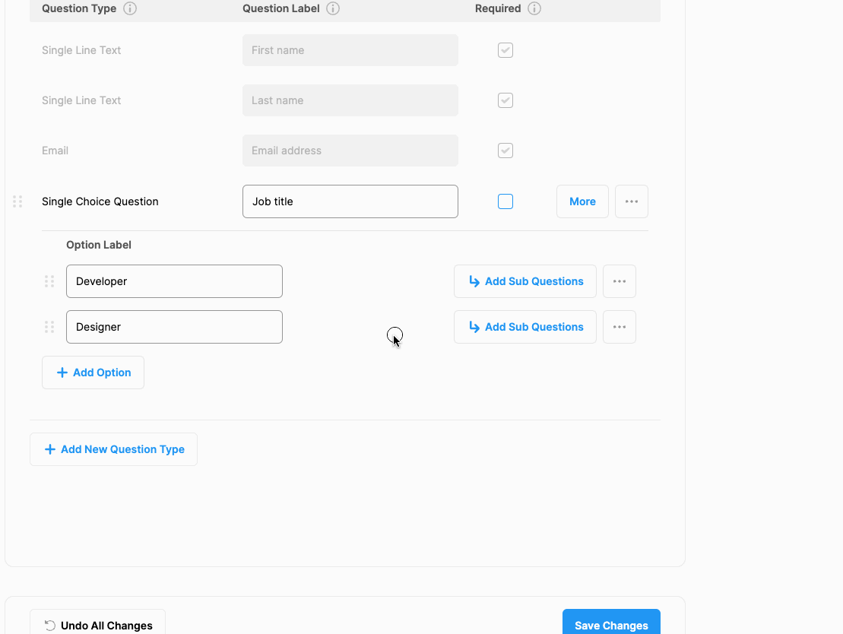Screen dimensions: 843x634
Task: Grab the drag handle of Single Choice Question
Action: (x=17, y=201)
